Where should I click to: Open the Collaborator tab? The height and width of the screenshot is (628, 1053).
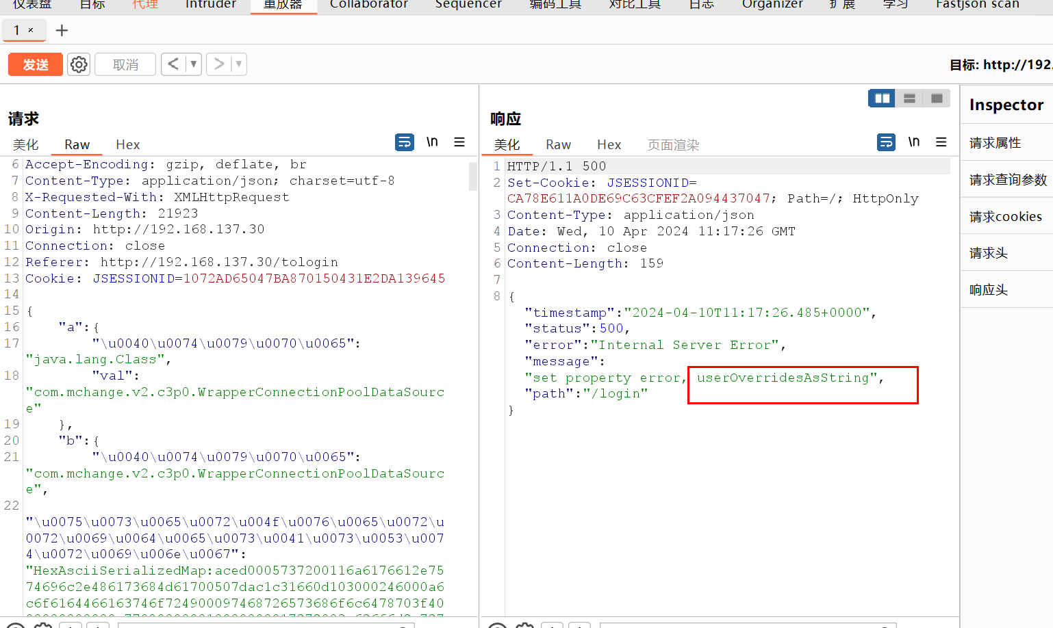coord(369,4)
